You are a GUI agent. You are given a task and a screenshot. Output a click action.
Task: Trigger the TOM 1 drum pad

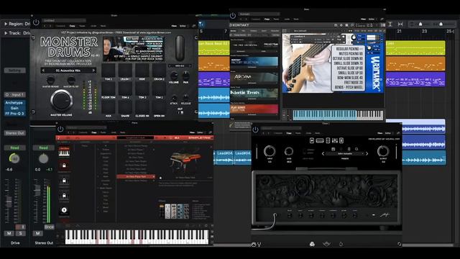click(109, 71)
